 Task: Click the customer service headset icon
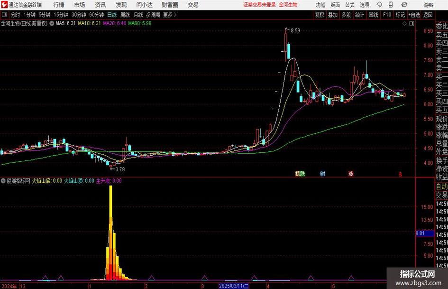click(379, 5)
